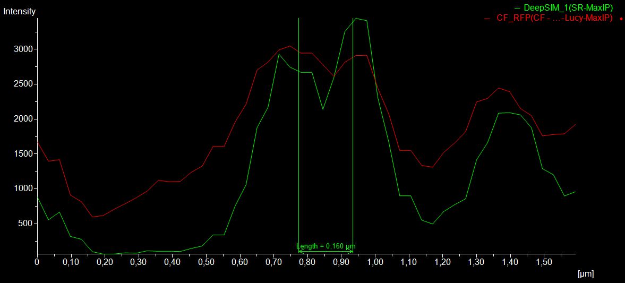This screenshot has width=625, height=283.
Task: Click the red dot beside the CF_RFP legend
Action: pyautogui.click(x=621, y=19)
